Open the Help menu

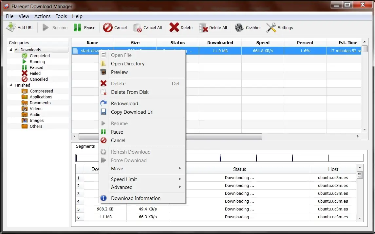click(77, 16)
